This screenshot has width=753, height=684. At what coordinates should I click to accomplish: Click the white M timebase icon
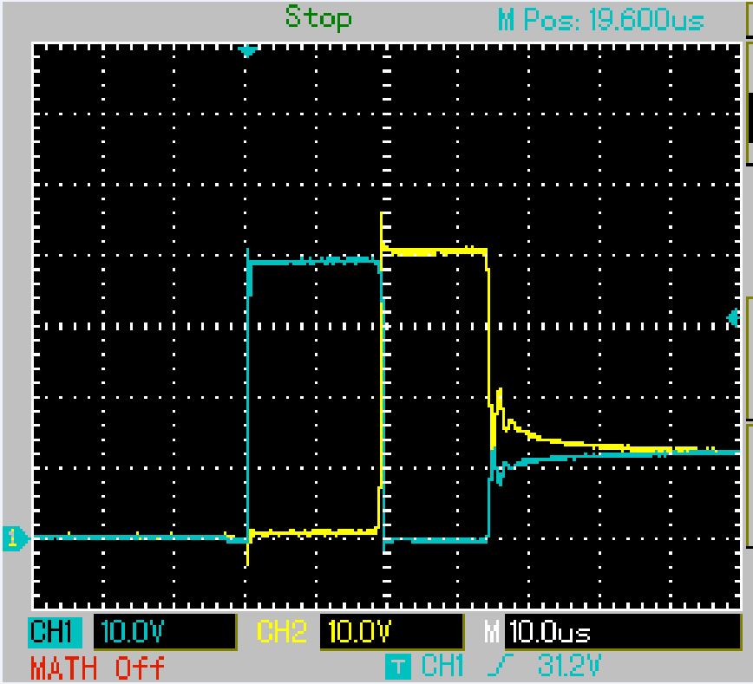coord(493,632)
